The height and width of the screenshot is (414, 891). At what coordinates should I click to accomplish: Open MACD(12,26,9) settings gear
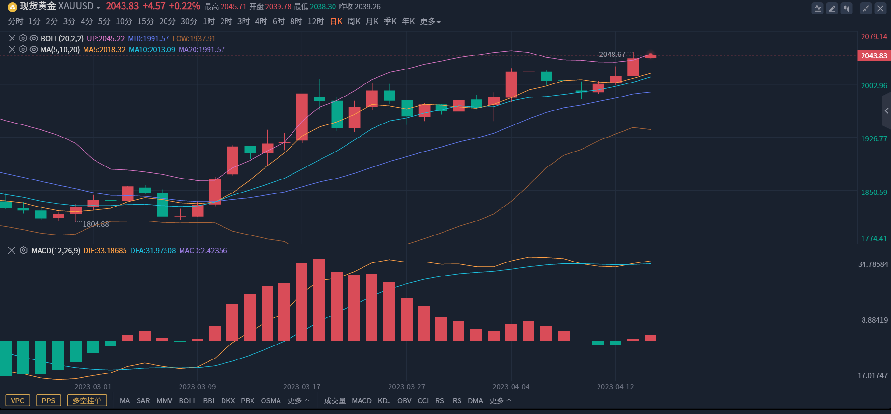[23, 250]
